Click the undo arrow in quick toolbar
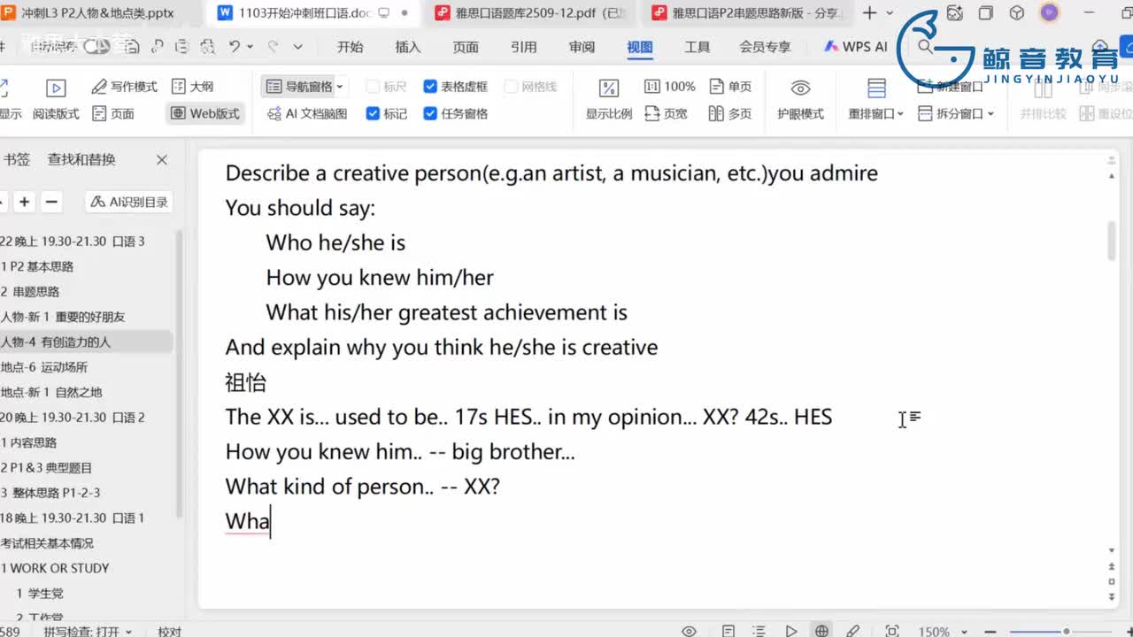Viewport: 1133px width, 637px height. 235,46
